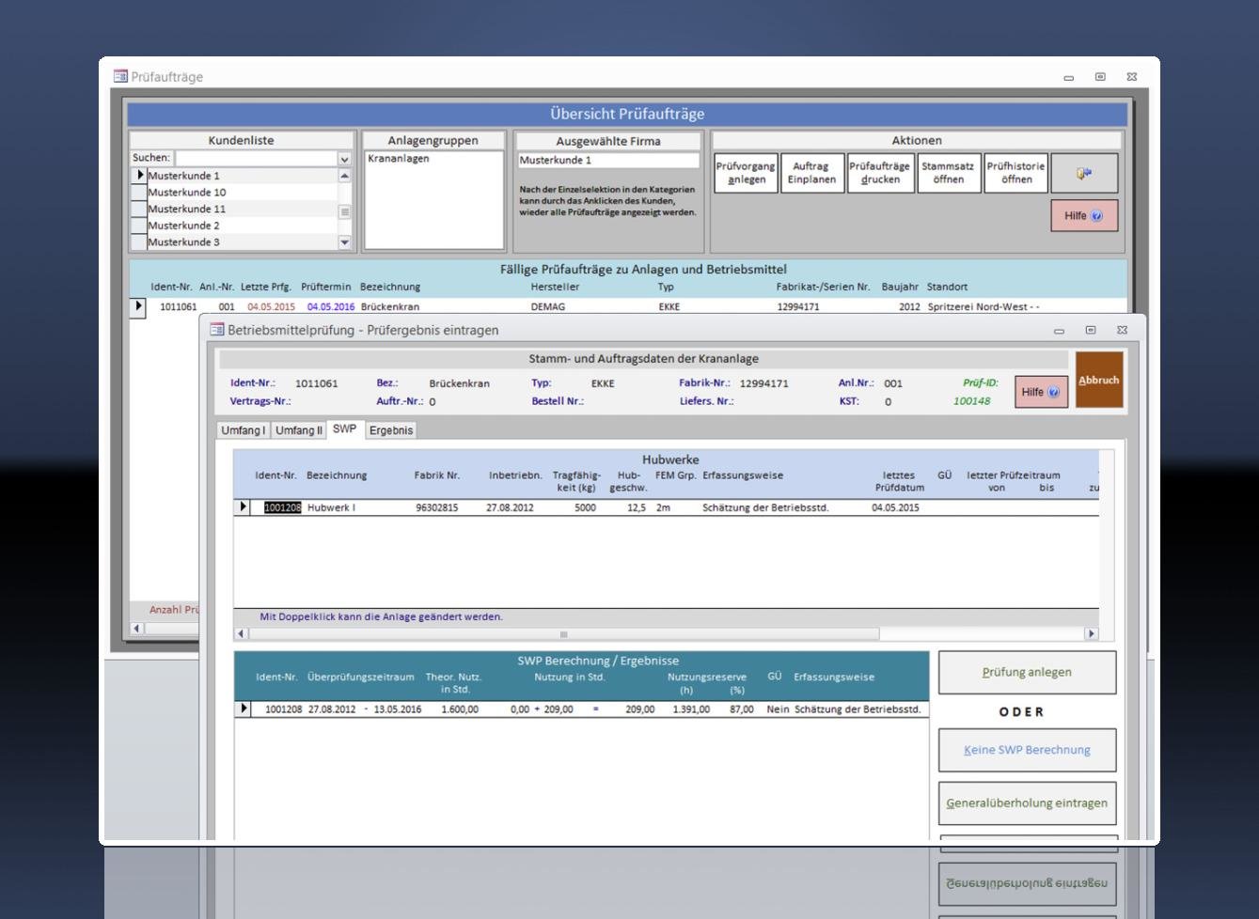Click the Suchen input field

pyautogui.click(x=256, y=159)
